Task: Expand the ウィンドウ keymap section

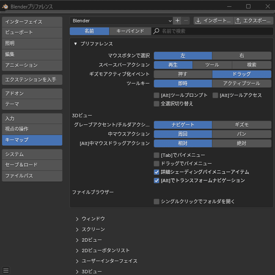Action: (x=77, y=219)
